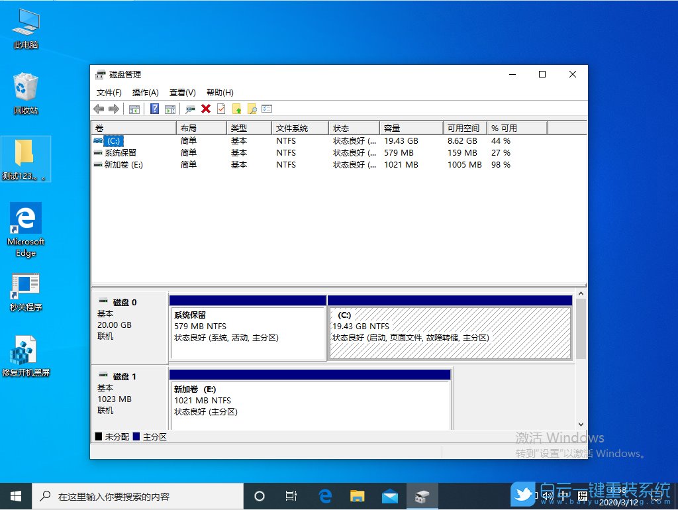Open the 操作(A) menu
The width and height of the screenshot is (678, 510).
point(145,92)
